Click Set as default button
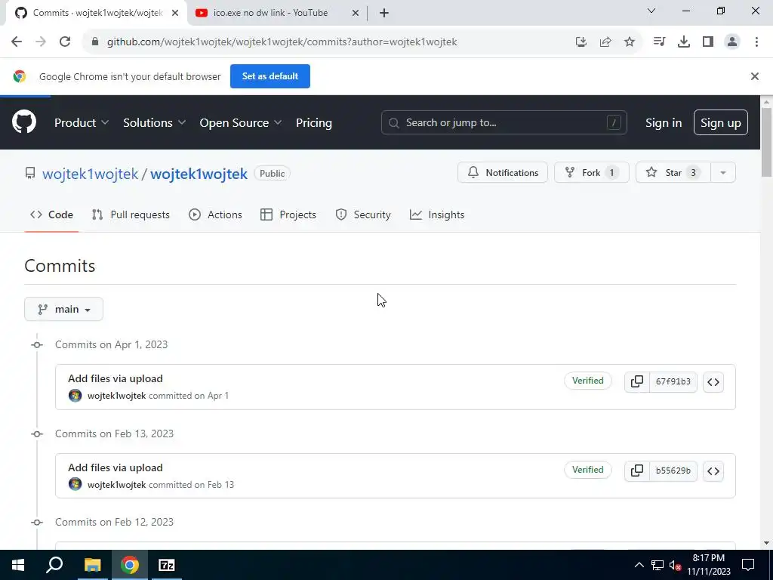This screenshot has height=580, width=773. coord(270,76)
